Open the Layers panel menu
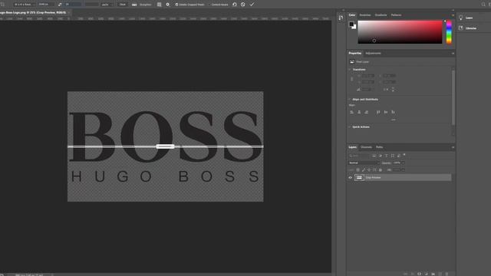 [453, 147]
